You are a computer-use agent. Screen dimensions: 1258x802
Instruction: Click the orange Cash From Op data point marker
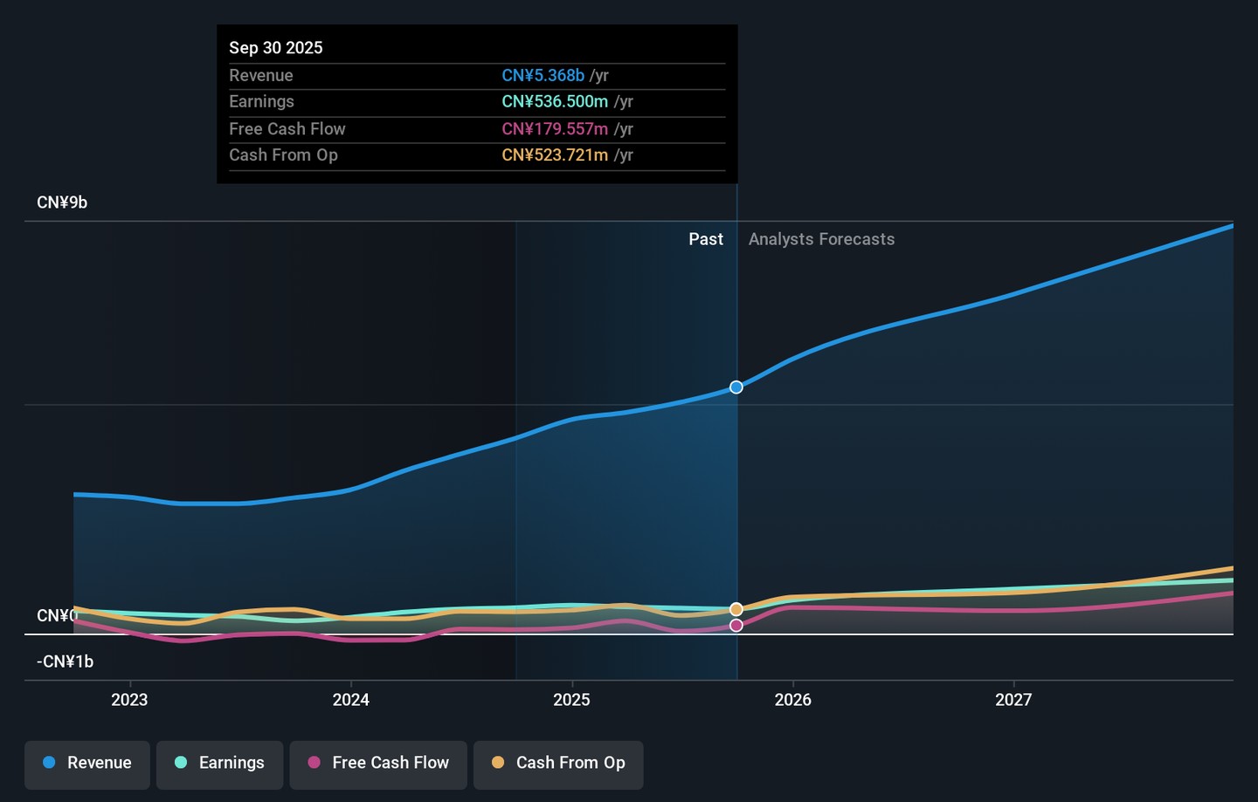736,609
